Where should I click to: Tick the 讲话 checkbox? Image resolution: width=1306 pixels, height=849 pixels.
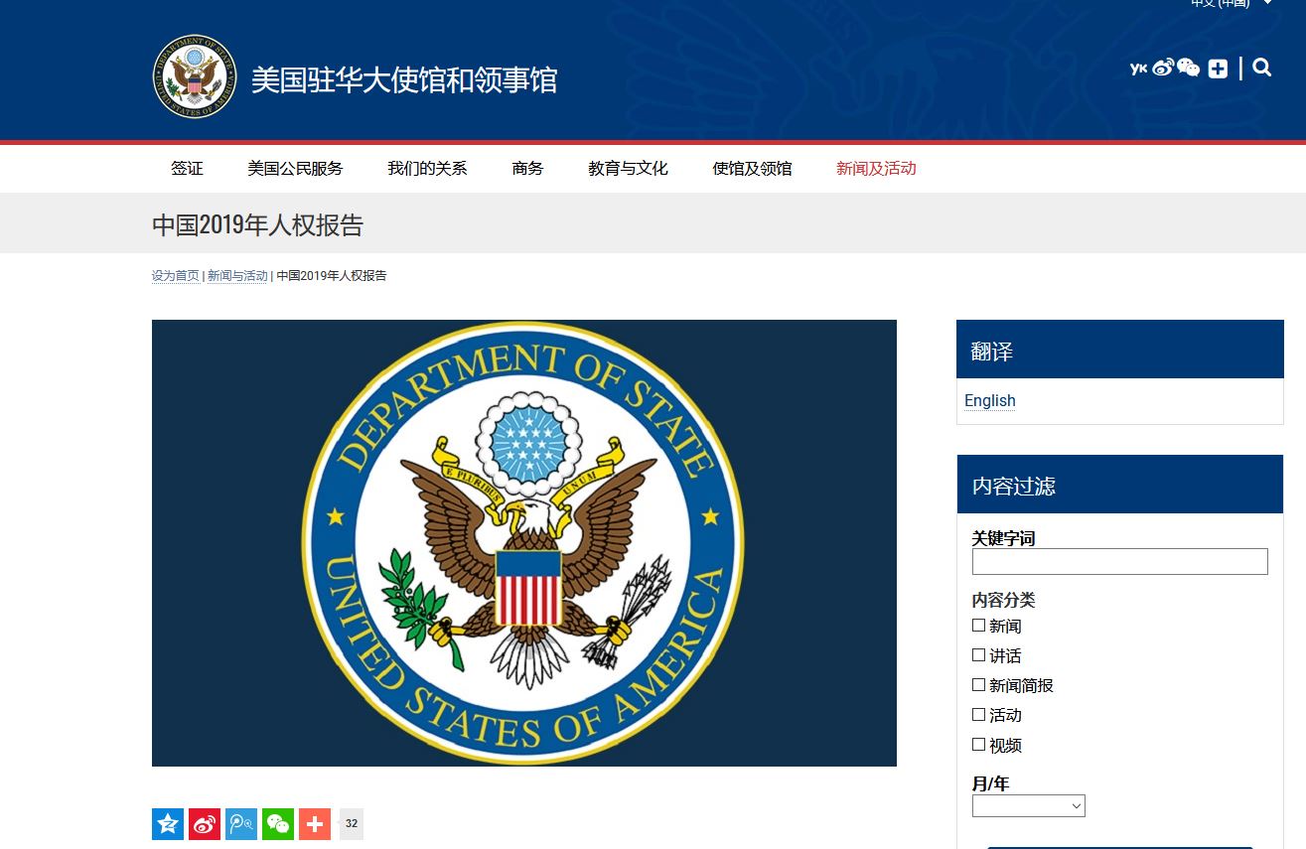978,655
